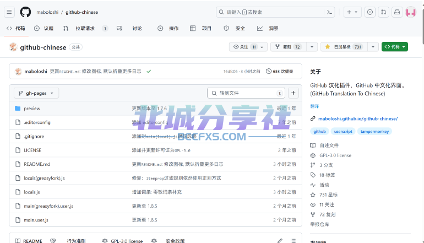Open the notifications inbox icon
The width and height of the screenshot is (424, 243).
click(x=397, y=12)
